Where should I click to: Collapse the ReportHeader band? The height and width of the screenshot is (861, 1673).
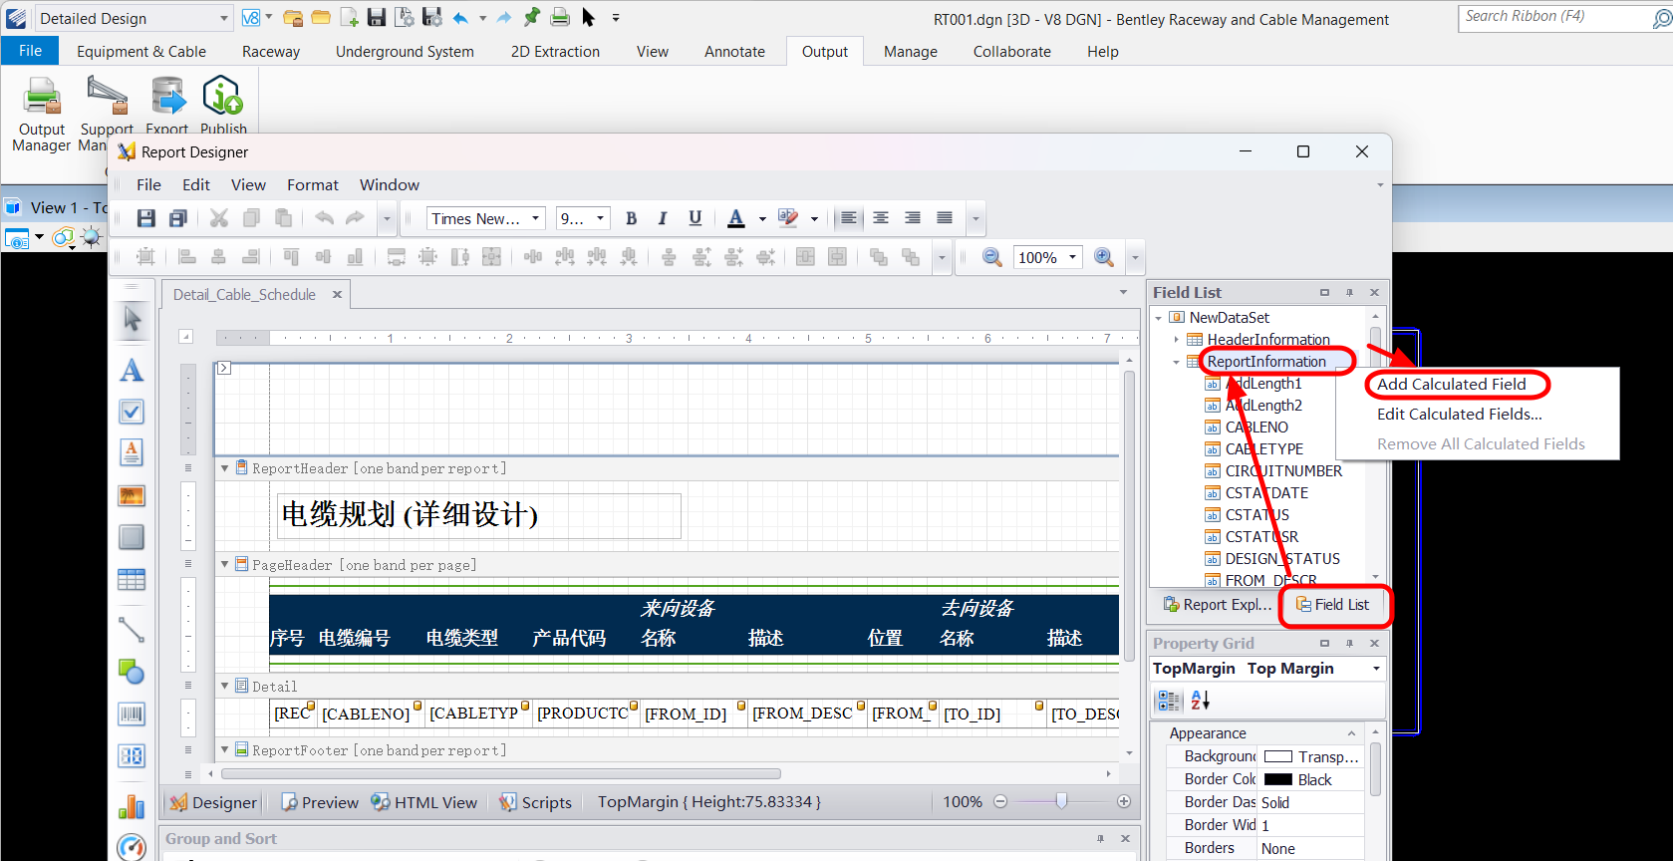(x=224, y=467)
